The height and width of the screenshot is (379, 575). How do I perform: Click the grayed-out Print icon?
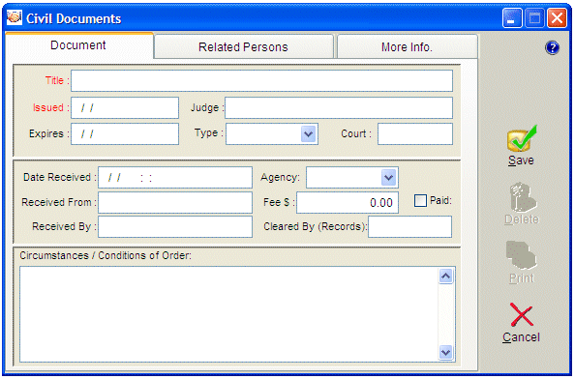[x=522, y=255]
